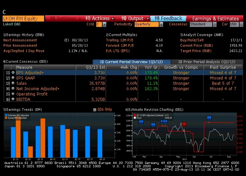Image resolution: width=246 pixels, height=176 pixels.
Task: Click orange Actual EPS Adjusted legend swatch
Action: 6,118
